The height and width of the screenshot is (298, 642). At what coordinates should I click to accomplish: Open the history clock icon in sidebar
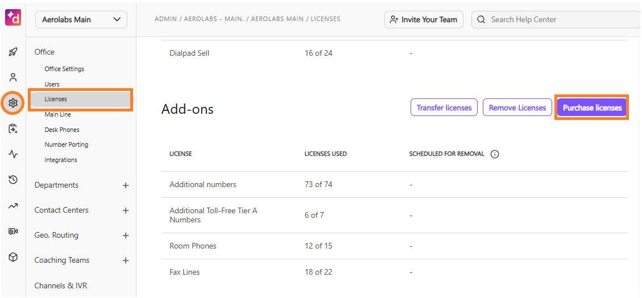pyautogui.click(x=13, y=180)
